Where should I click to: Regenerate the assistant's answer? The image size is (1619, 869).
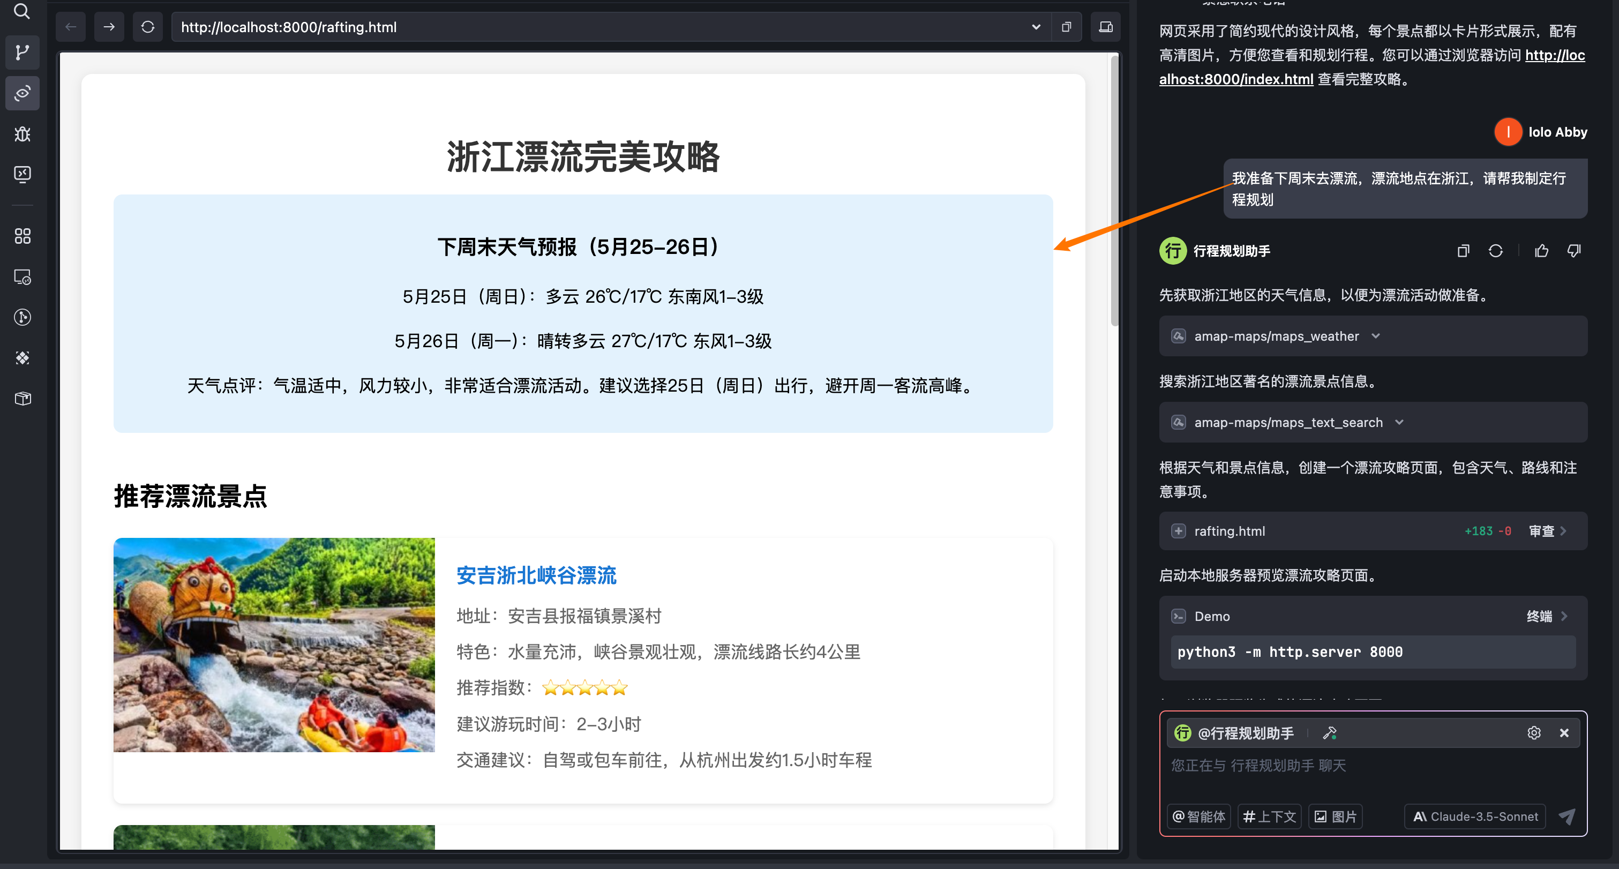[x=1495, y=251]
